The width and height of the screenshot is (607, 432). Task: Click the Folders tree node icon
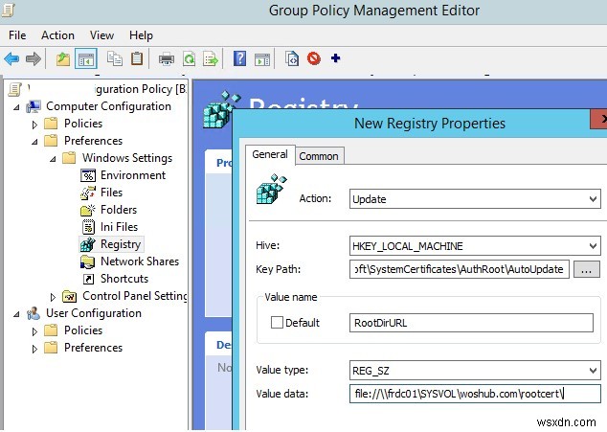click(87, 210)
